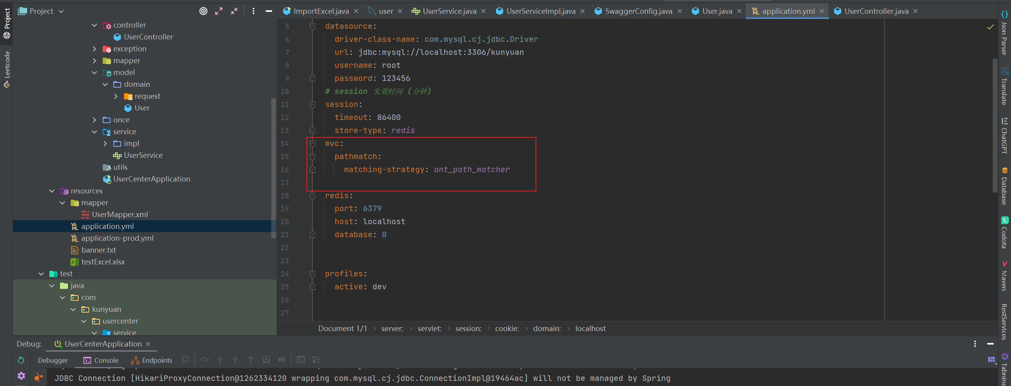Collapse the kunyuan test package
Viewport: 1011px width, 386px height.
pos(73,309)
